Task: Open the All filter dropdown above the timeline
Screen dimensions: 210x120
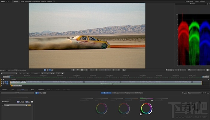Action: pos(8,73)
